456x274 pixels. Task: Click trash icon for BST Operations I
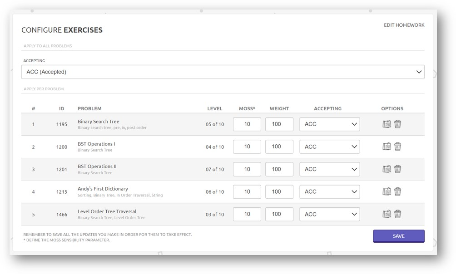click(397, 147)
